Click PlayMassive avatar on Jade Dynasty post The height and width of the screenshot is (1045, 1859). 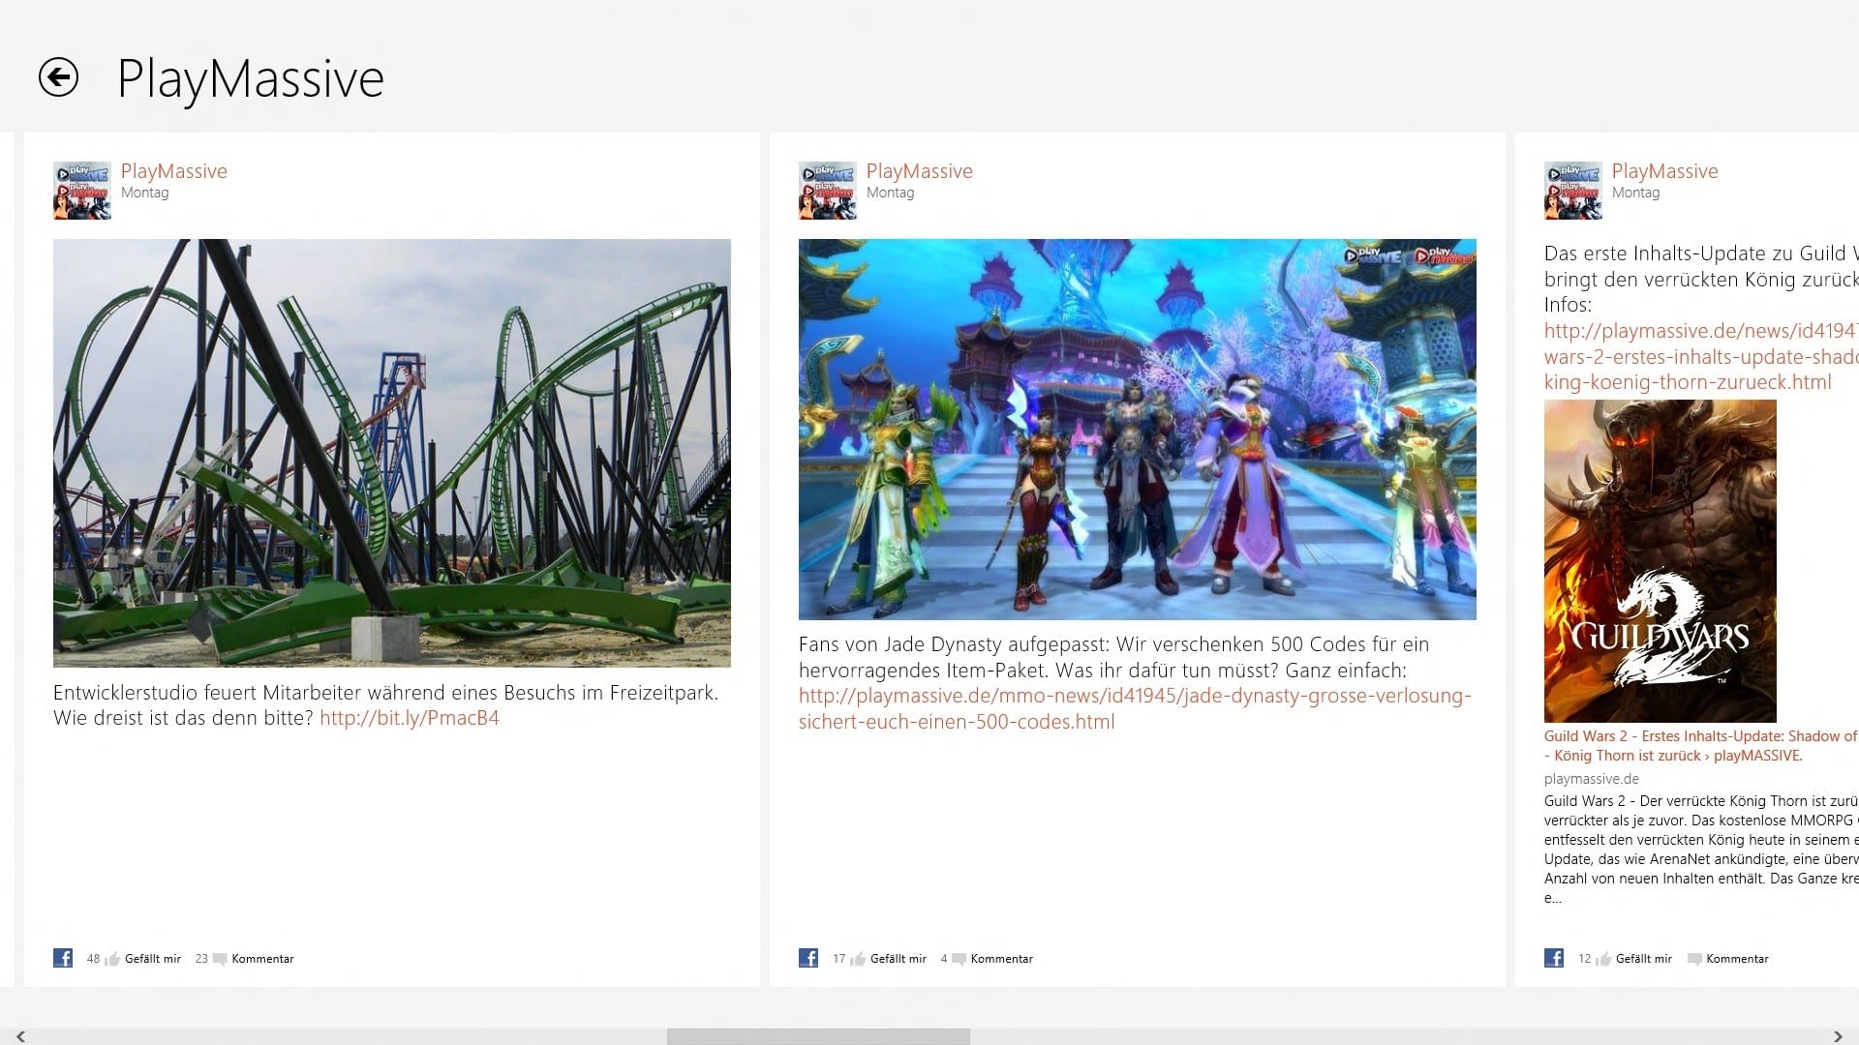[x=828, y=191]
